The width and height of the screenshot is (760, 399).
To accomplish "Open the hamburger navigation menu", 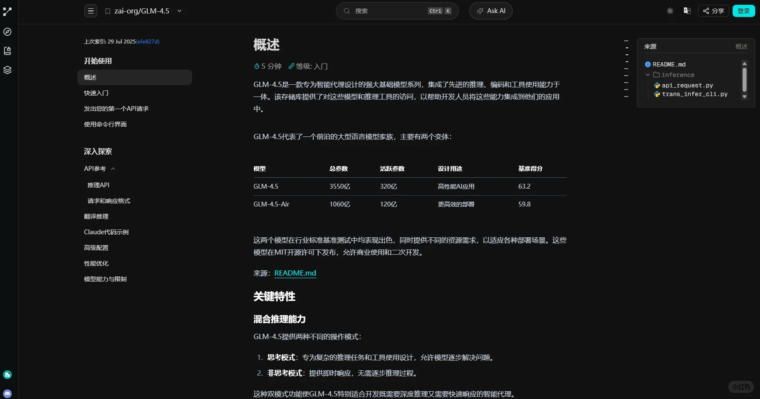I will coord(90,11).
